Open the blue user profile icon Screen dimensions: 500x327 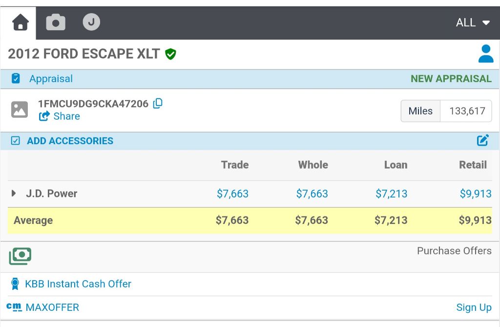click(486, 54)
